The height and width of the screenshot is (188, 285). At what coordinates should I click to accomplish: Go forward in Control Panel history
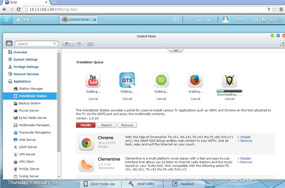click(78, 43)
